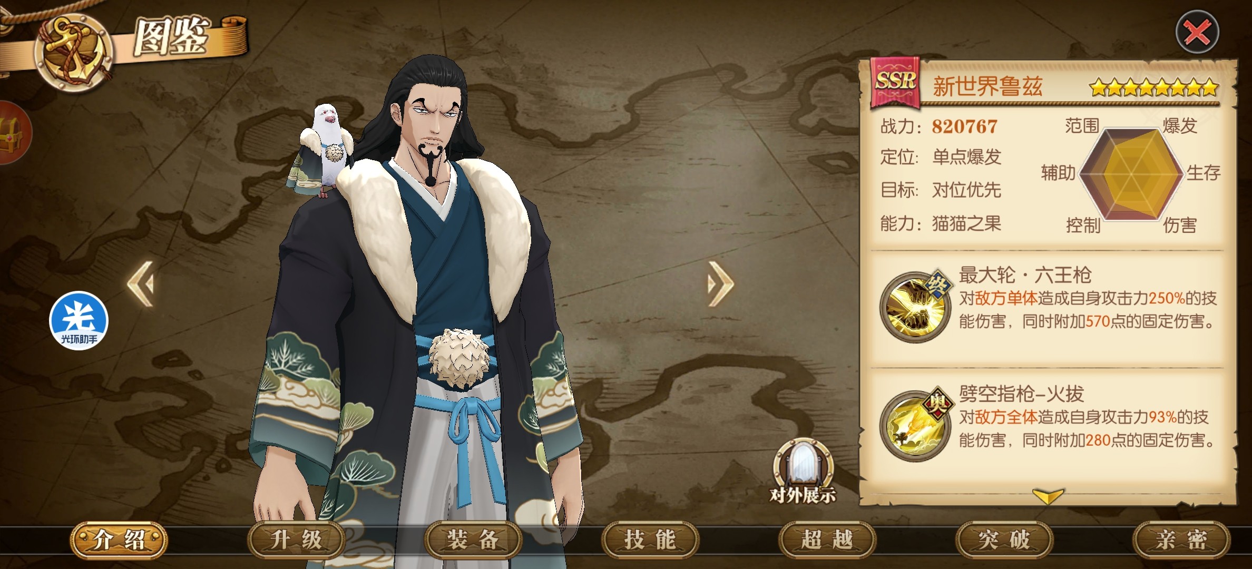Viewport: 1252px width, 569px height.
Task: Go to the 超越 tab
Action: pos(827,540)
